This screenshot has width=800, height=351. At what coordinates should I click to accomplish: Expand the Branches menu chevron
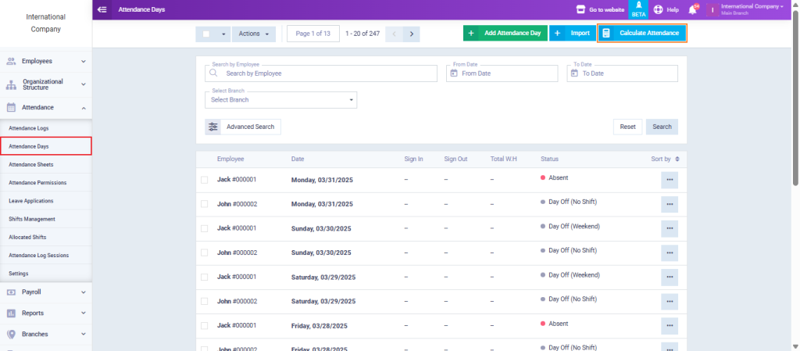pyautogui.click(x=83, y=334)
